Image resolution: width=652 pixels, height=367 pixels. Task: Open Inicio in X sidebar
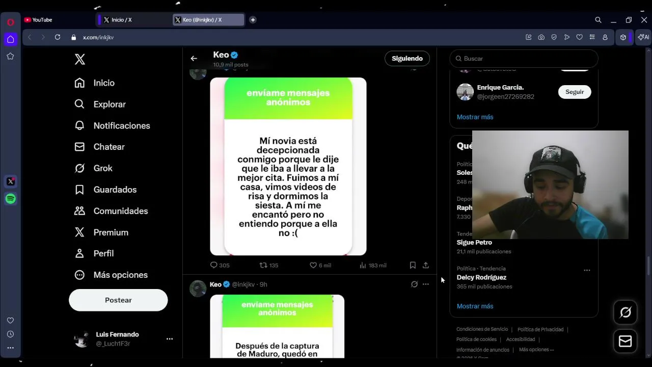pos(95,83)
